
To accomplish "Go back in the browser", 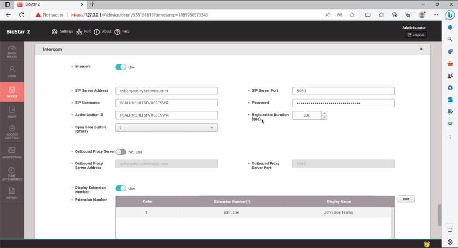I will [8, 15].
